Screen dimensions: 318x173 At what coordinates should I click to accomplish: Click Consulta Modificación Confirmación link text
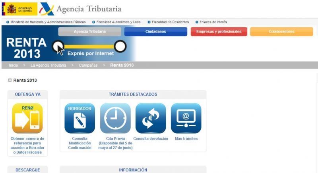click(x=80, y=143)
